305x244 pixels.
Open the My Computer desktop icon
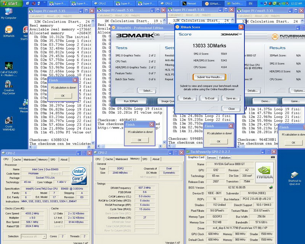8,14
